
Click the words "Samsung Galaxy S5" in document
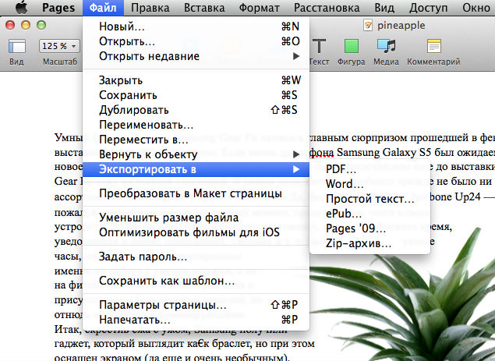pyautogui.click(x=384, y=153)
